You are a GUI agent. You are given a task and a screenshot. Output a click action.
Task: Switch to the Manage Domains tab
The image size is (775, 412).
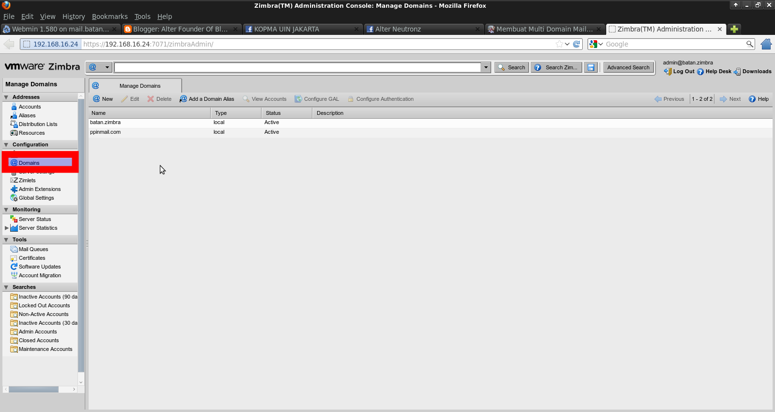[x=135, y=86]
